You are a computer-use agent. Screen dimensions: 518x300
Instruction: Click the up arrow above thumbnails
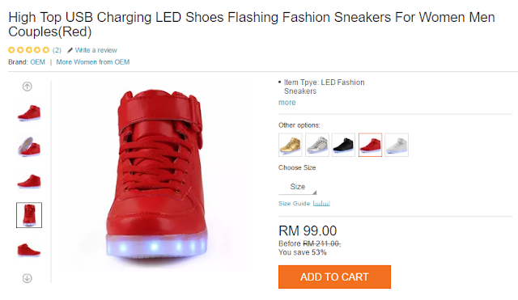coord(27,87)
